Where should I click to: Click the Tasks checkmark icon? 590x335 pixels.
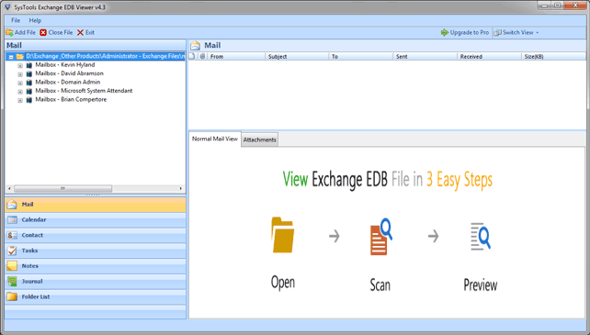pos(12,251)
